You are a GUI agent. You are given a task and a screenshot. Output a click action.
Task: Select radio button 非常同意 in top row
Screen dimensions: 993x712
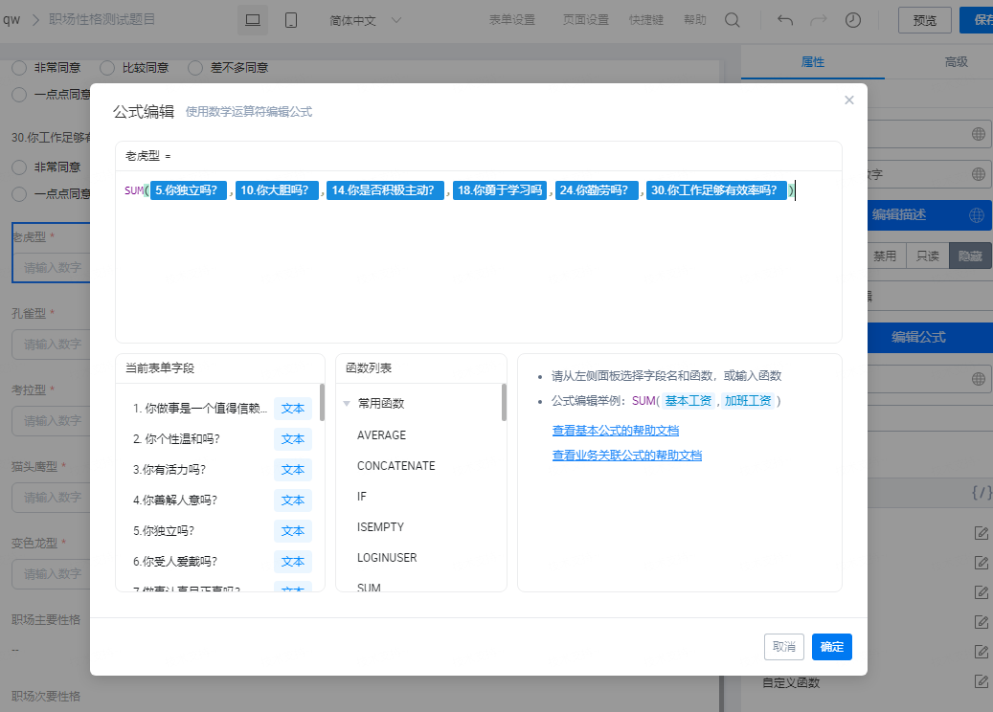point(19,68)
